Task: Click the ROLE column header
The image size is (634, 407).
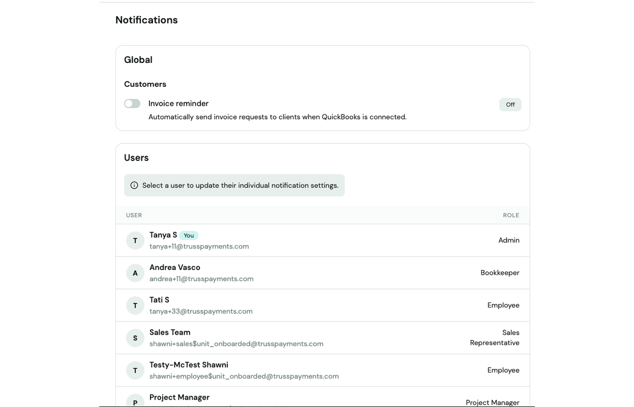Action: click(511, 215)
